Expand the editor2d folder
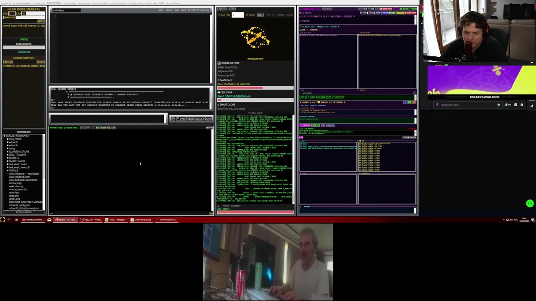 point(8,142)
